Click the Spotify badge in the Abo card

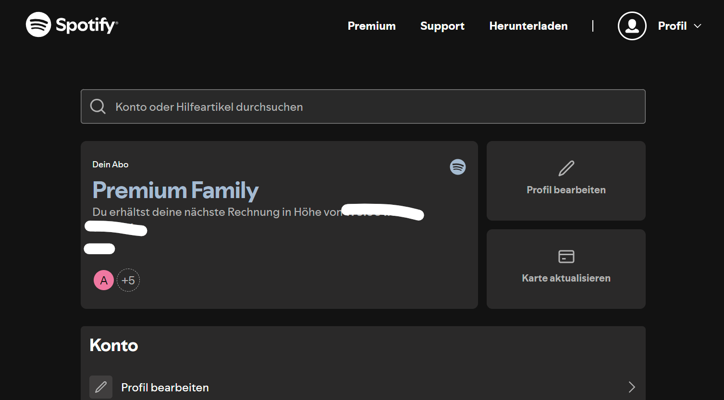pyautogui.click(x=457, y=167)
